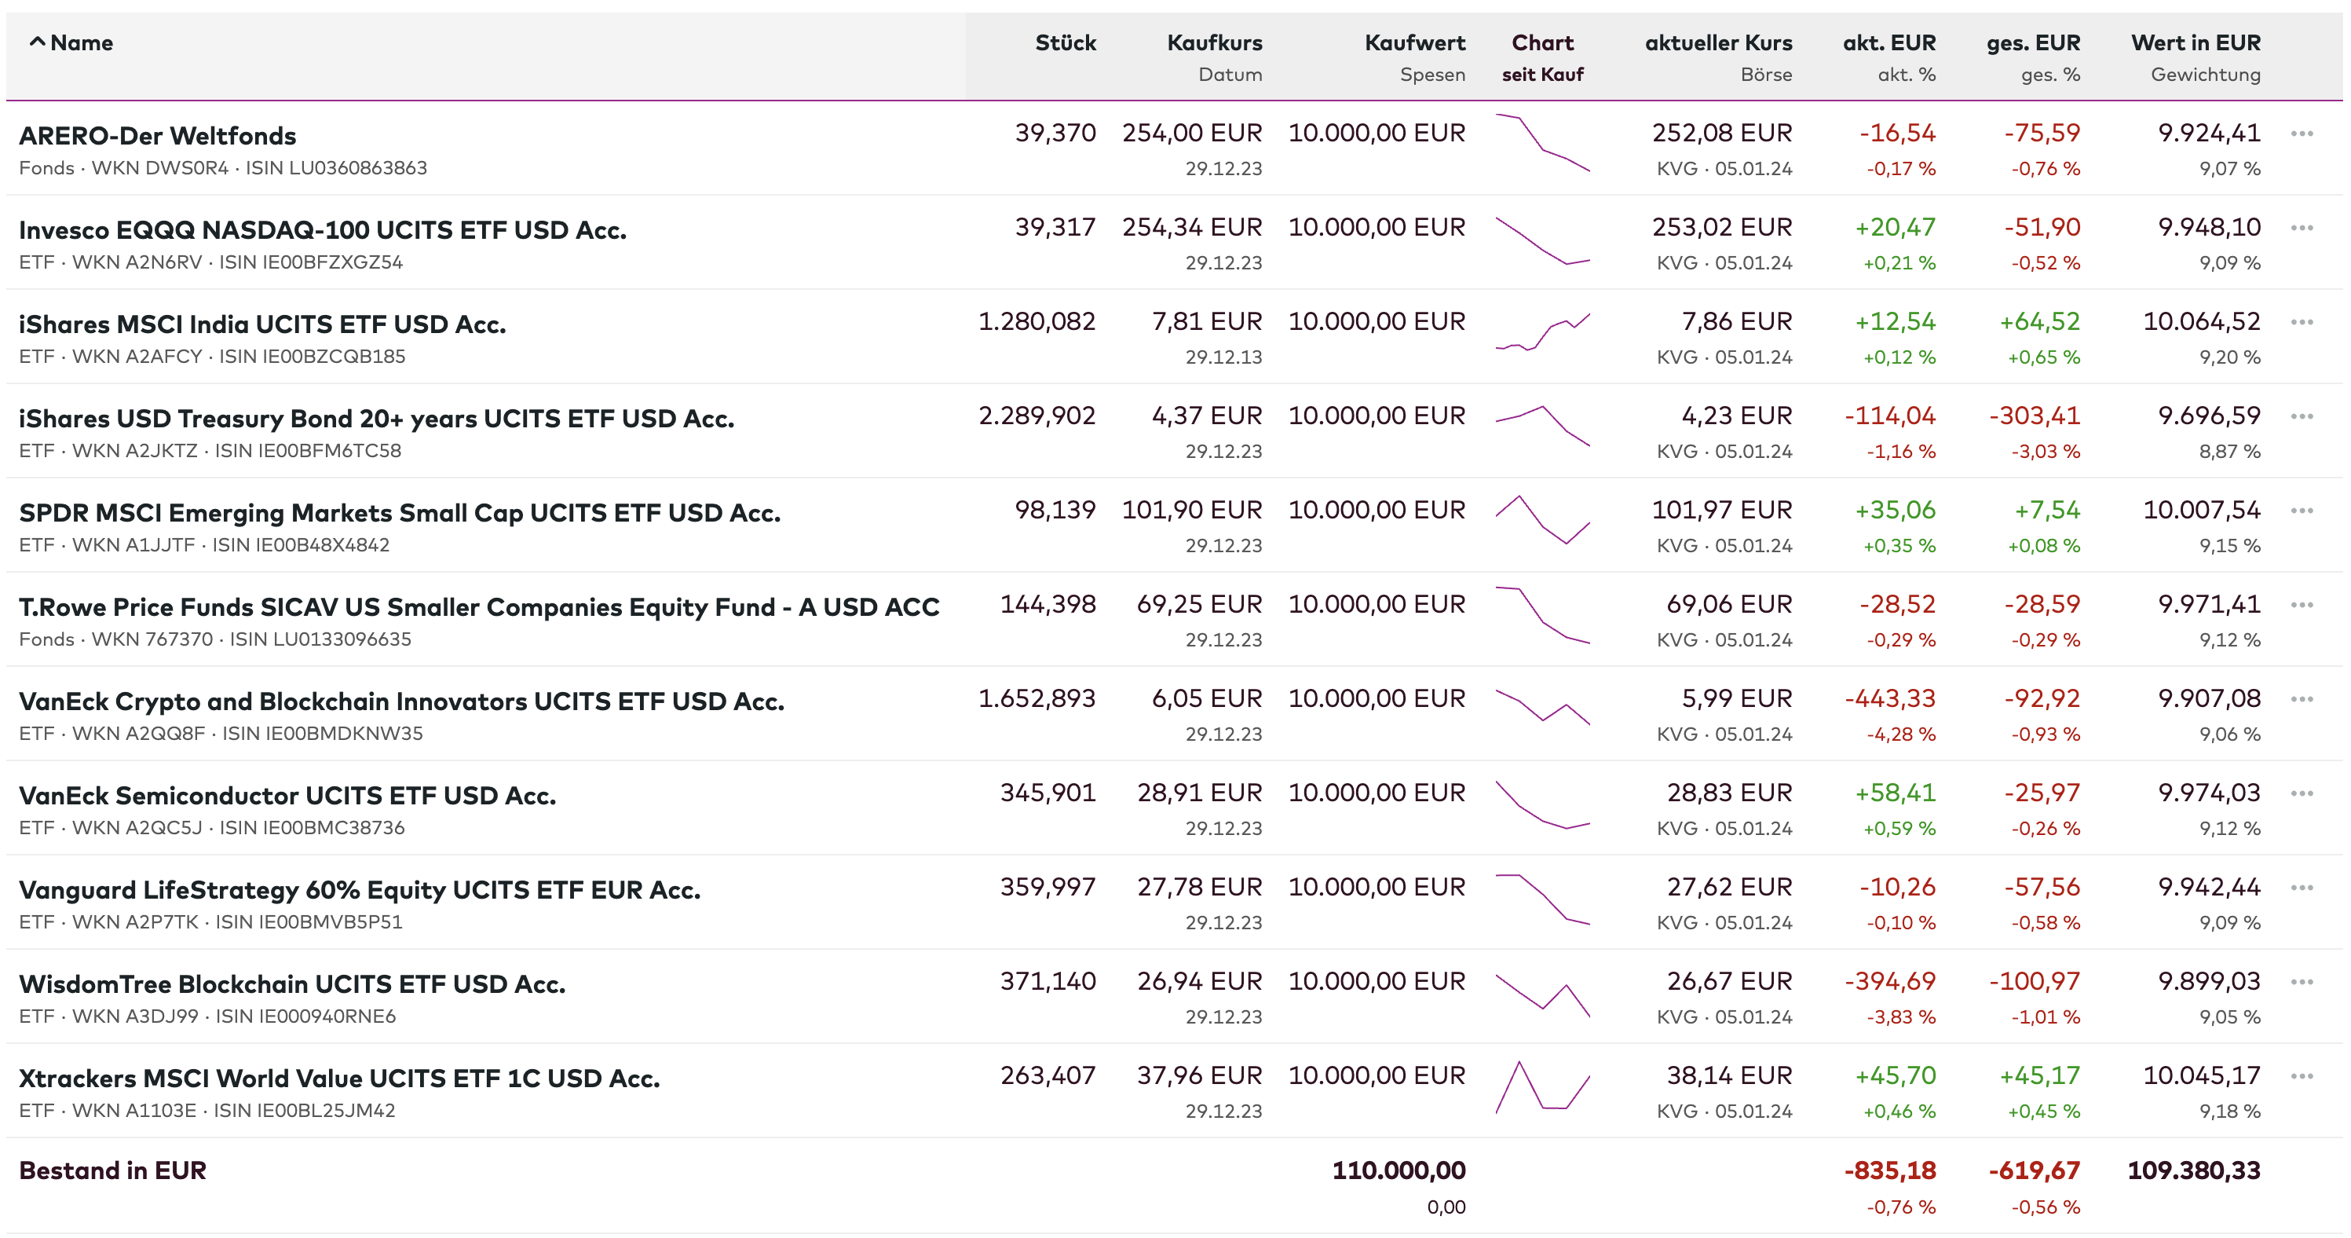
Task: Open three-dot menu for Xtrackers MSCI World Value
Action: [2301, 1076]
